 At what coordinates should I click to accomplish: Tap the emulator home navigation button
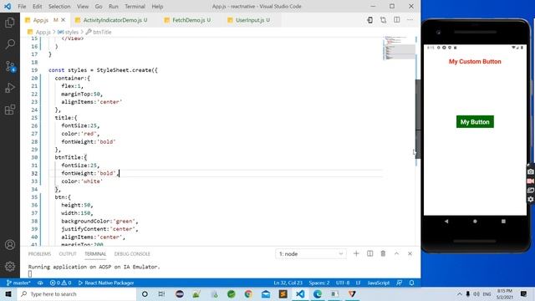pos(475,221)
